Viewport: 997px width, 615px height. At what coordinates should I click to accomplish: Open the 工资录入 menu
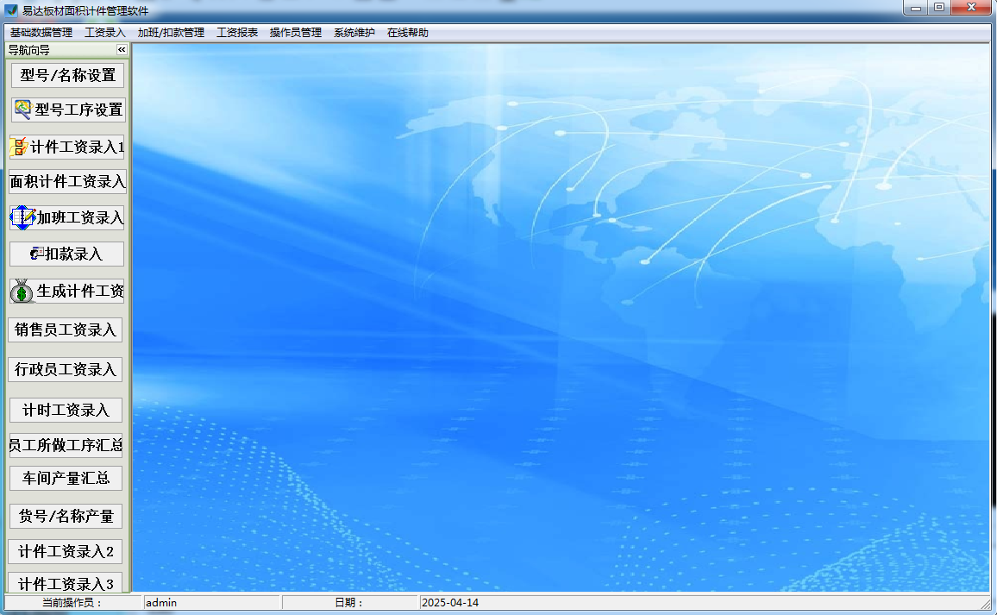pos(105,33)
